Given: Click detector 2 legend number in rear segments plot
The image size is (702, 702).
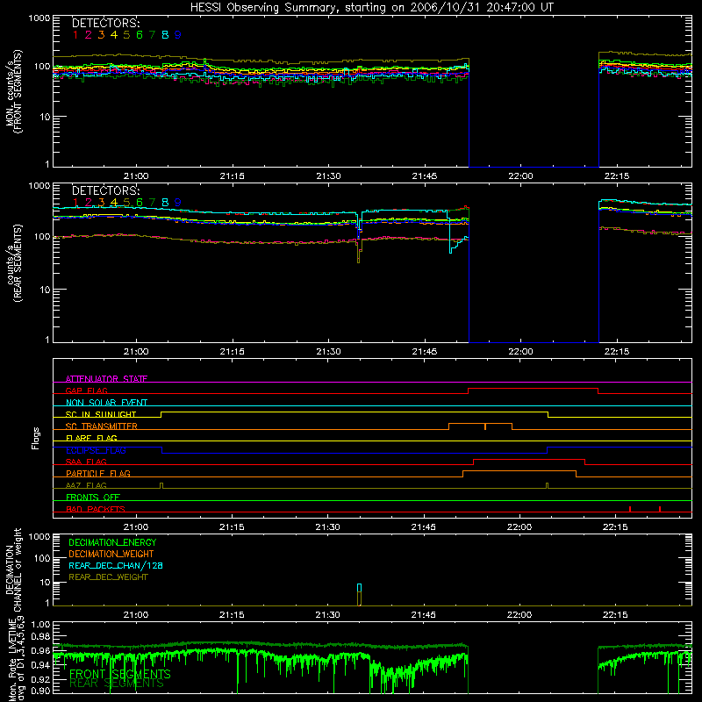Looking at the screenshot, I should click(89, 203).
